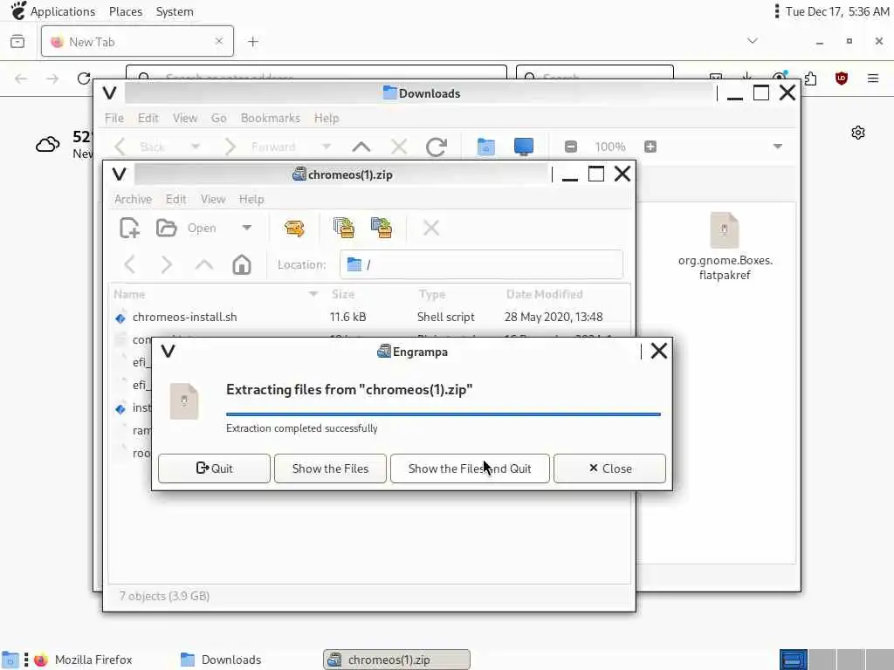Sort by Date Modified column
Viewport: 894px width, 670px height.
[566, 294]
